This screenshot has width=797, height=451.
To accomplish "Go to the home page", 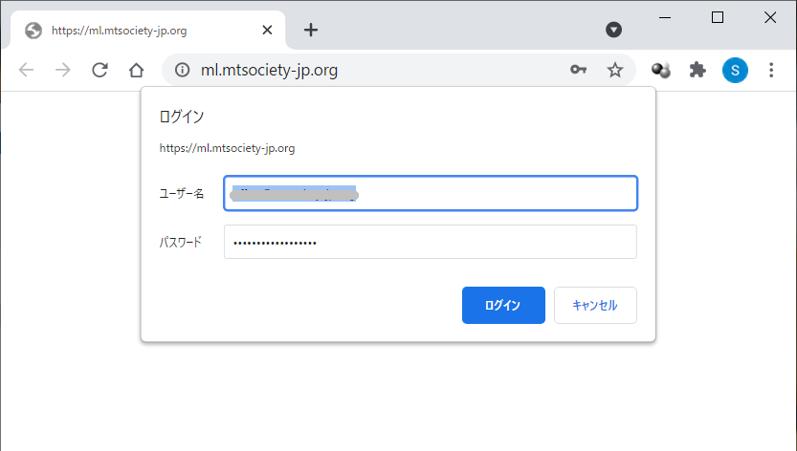I will tap(136, 70).
